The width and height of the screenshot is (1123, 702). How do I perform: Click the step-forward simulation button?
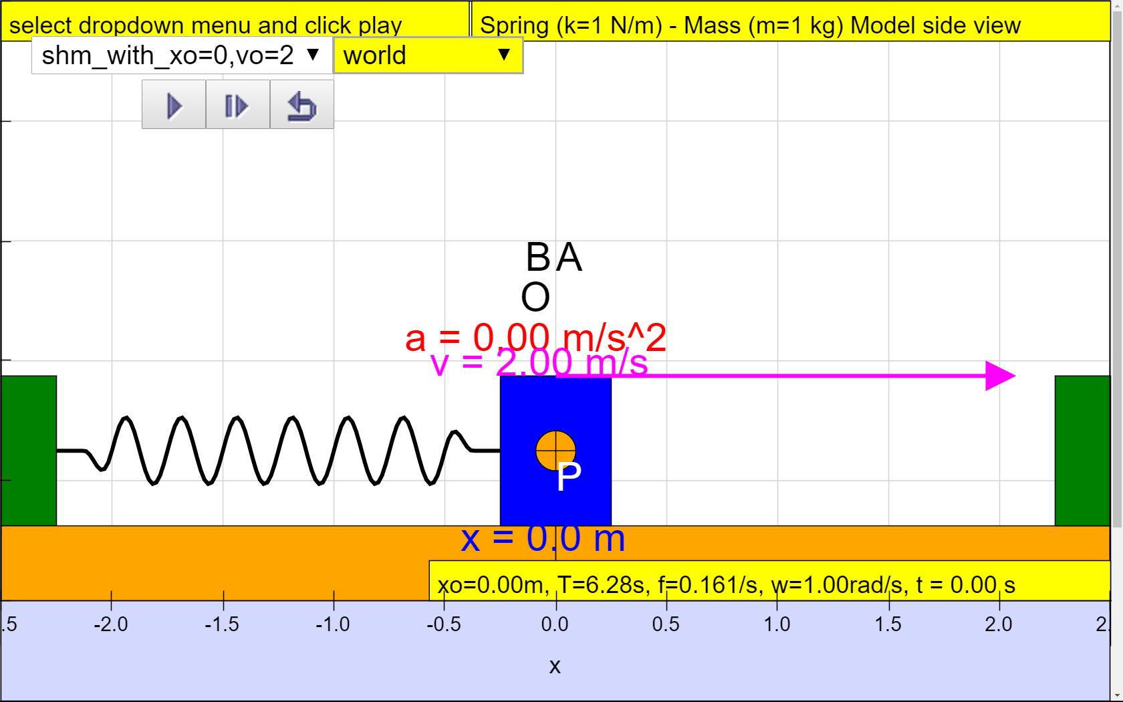[238, 105]
